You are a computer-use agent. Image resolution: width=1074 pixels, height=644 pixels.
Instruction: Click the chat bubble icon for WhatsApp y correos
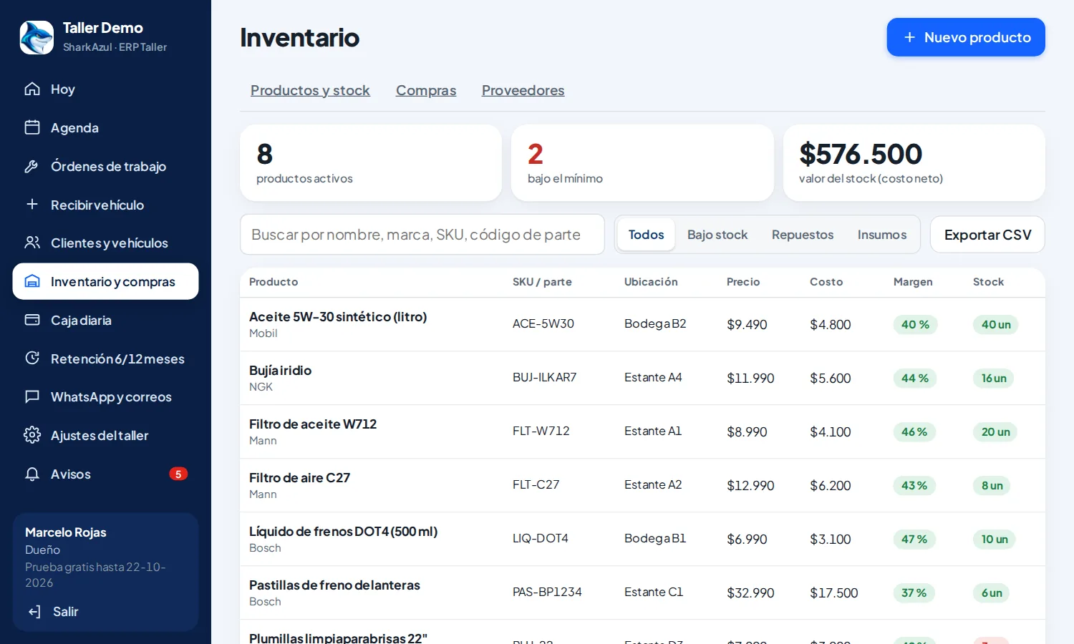(32, 396)
